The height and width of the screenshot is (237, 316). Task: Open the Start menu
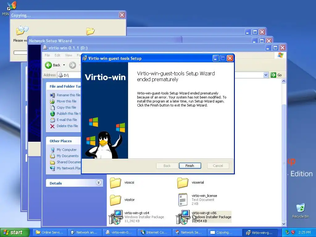[x=15, y=232]
